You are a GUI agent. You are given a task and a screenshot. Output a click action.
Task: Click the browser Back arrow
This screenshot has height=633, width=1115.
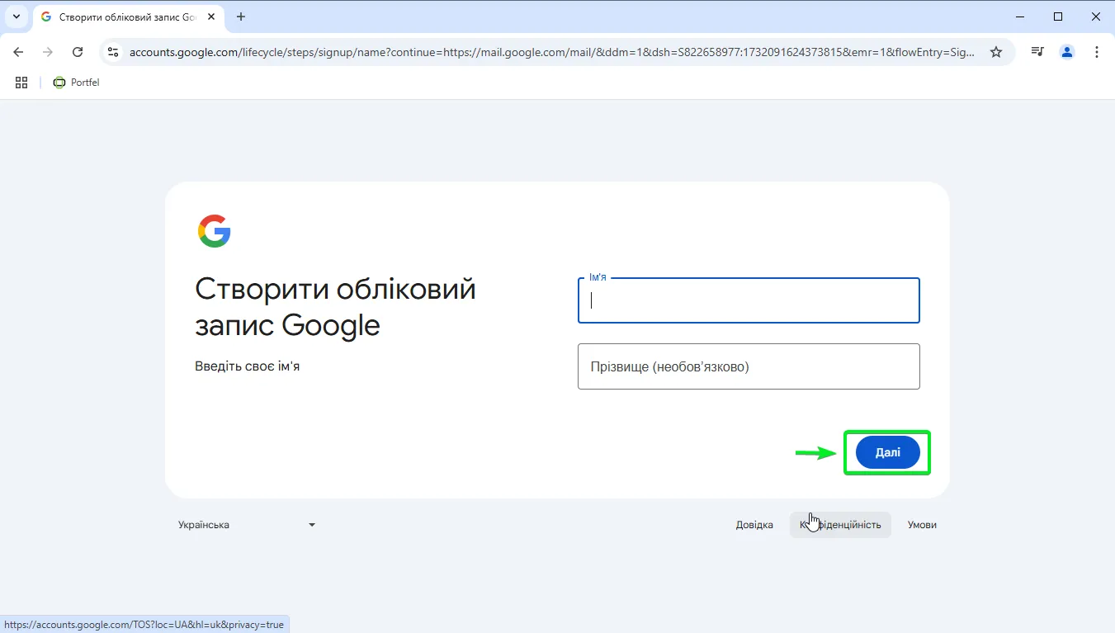pos(18,52)
